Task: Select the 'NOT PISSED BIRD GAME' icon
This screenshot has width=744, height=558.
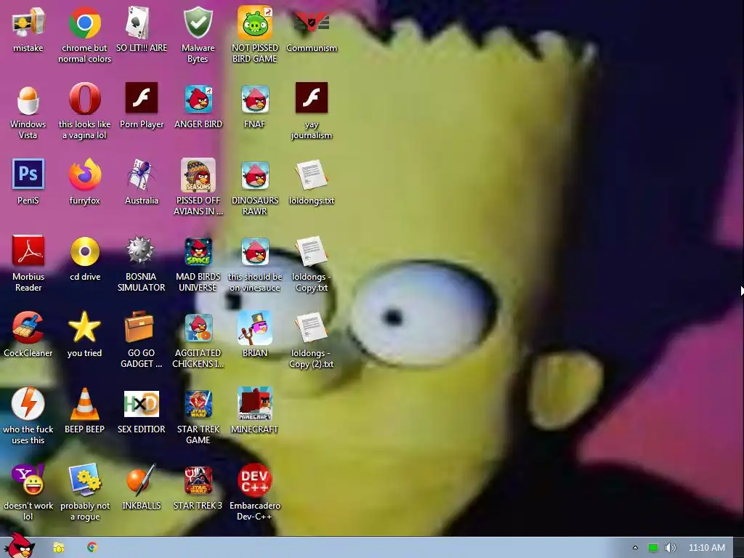Action: [x=255, y=23]
